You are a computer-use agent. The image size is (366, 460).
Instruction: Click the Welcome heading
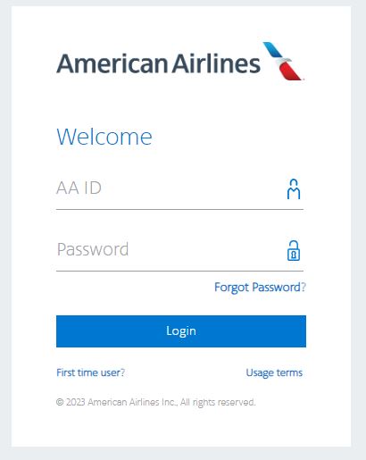pos(104,137)
